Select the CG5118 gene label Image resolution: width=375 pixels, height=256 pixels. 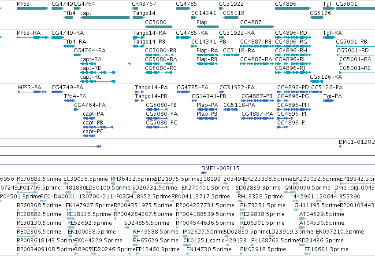pyautogui.click(x=234, y=13)
